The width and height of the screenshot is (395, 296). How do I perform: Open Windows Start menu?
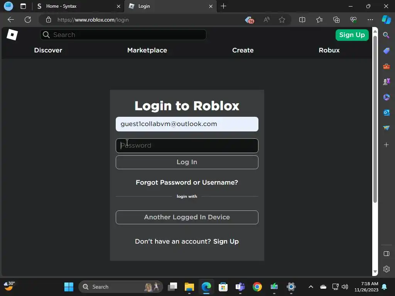69,287
